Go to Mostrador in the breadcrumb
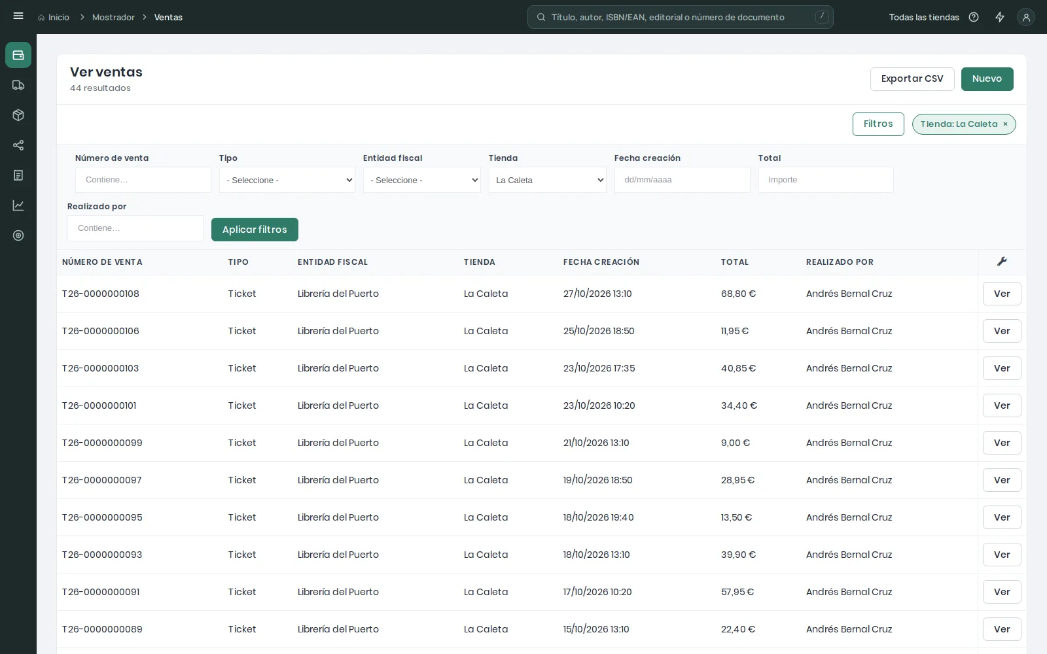The image size is (1047, 654). (113, 18)
